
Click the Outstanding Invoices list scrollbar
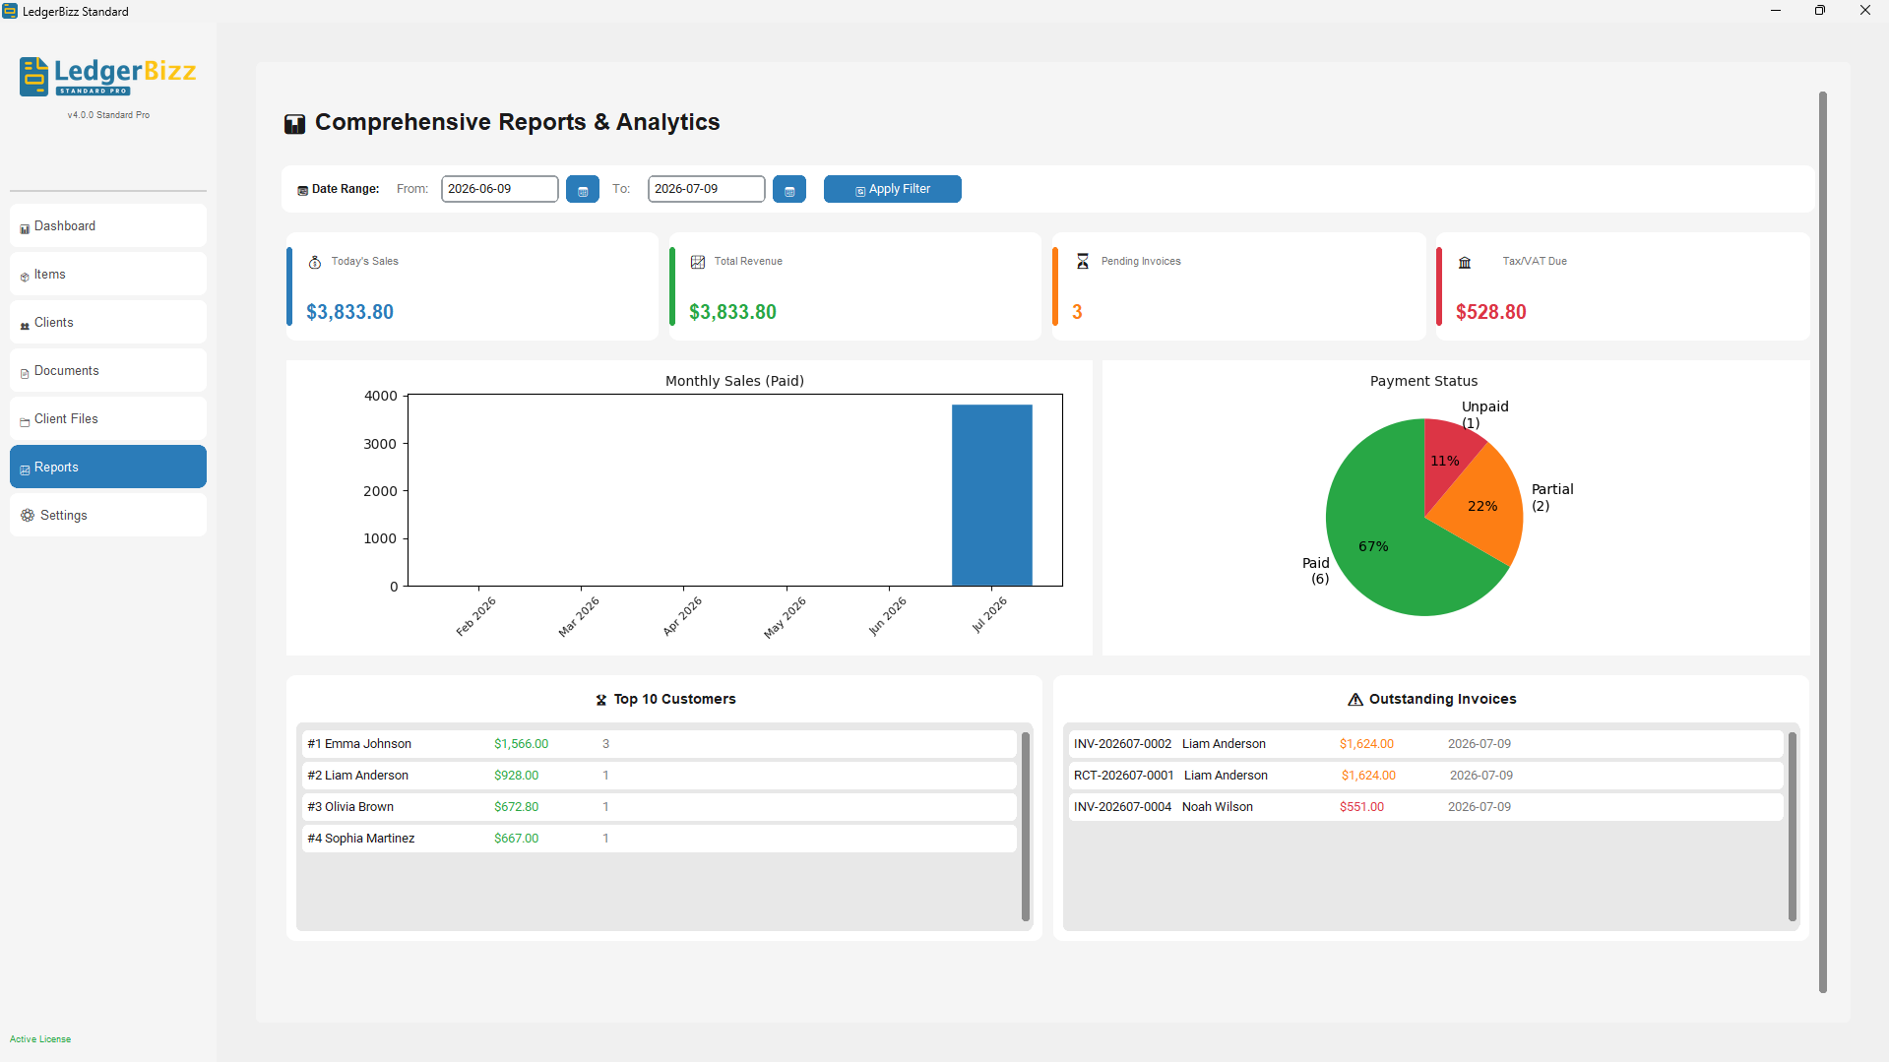click(x=1793, y=827)
